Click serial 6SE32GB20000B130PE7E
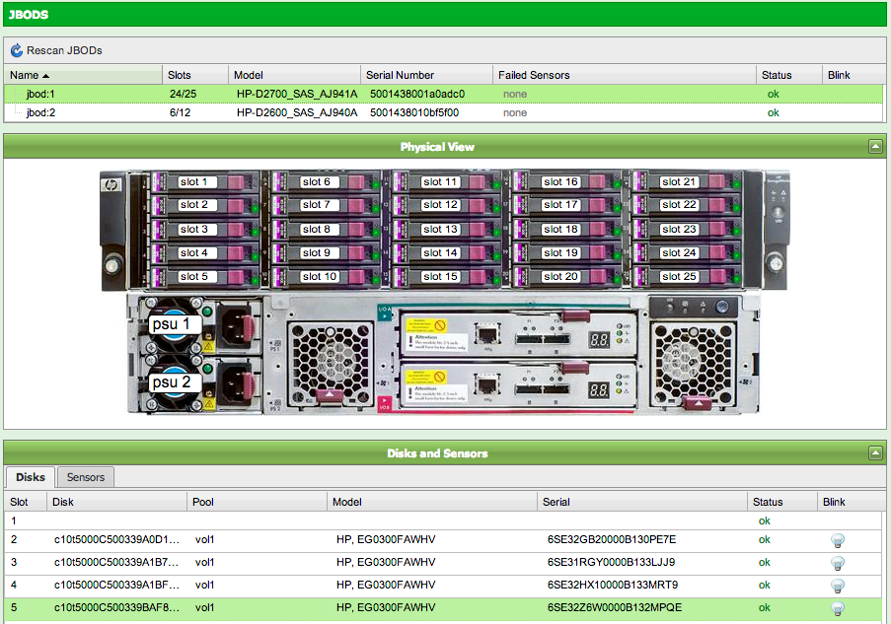The image size is (891, 624). click(612, 540)
